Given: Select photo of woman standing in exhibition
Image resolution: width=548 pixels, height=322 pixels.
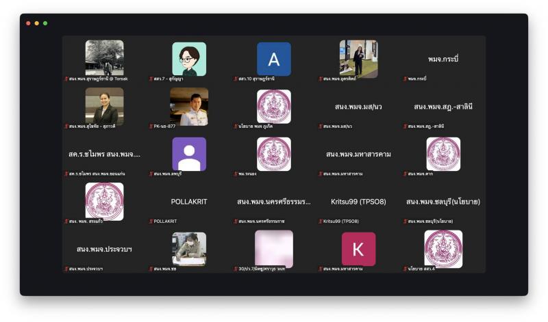Looking at the screenshot, I should (358, 59).
